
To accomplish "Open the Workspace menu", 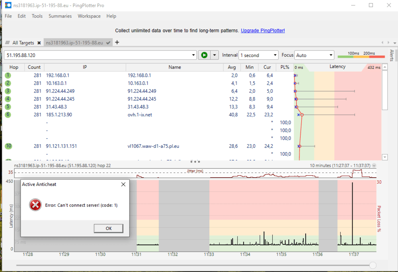I will point(89,16).
